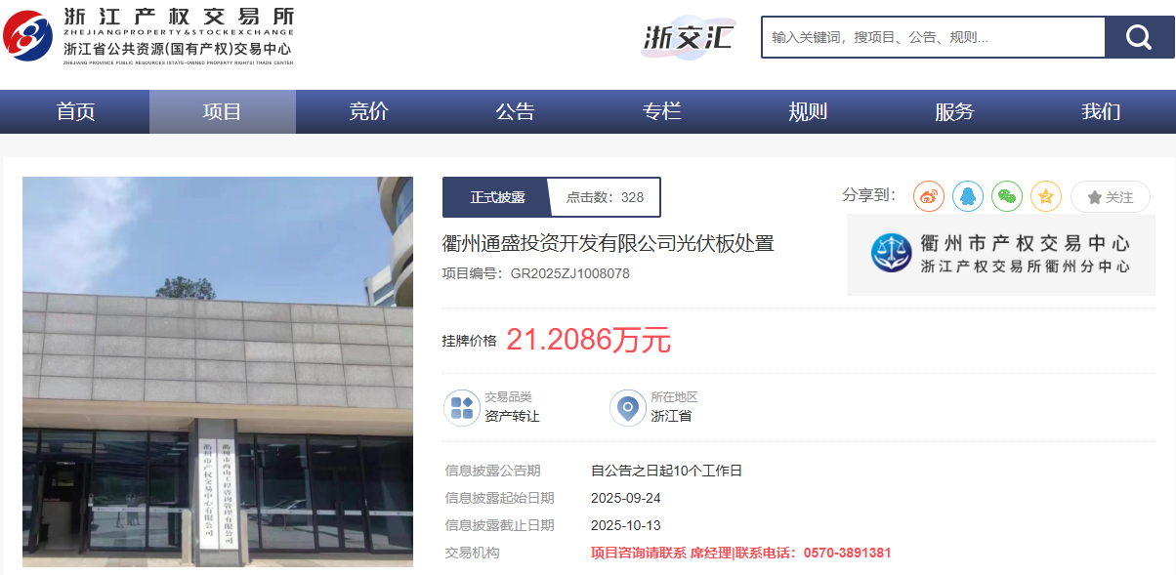The width and height of the screenshot is (1176, 575).
Task: Toggle 关注 to follow this project
Action: pos(1110,197)
